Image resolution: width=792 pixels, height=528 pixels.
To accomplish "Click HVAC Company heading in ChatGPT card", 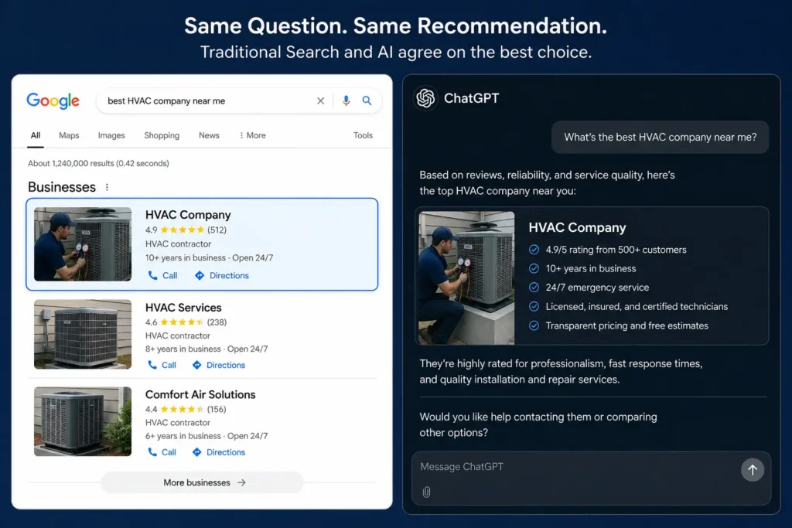I will point(577,227).
